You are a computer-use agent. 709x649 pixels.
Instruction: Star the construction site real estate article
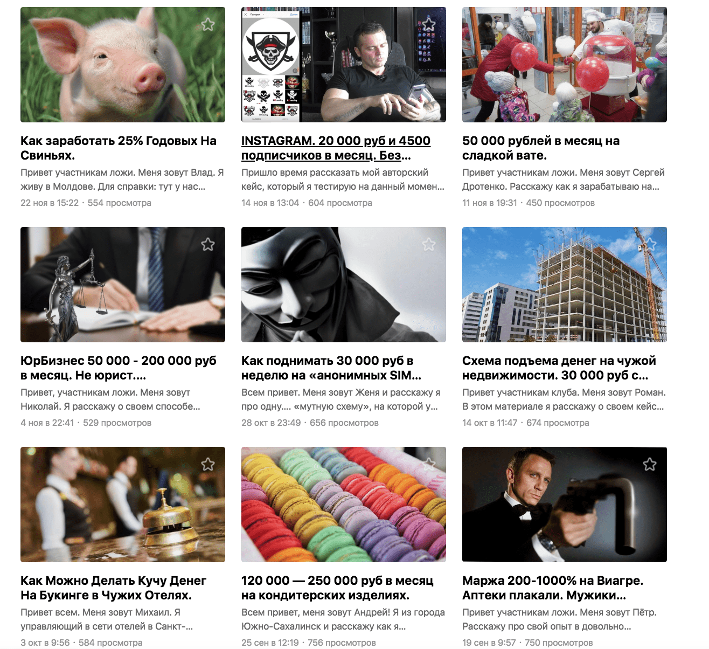[650, 245]
